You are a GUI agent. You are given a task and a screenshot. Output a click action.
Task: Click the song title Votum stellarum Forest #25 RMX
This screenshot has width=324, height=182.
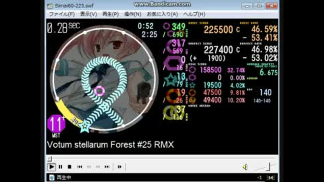111,145
